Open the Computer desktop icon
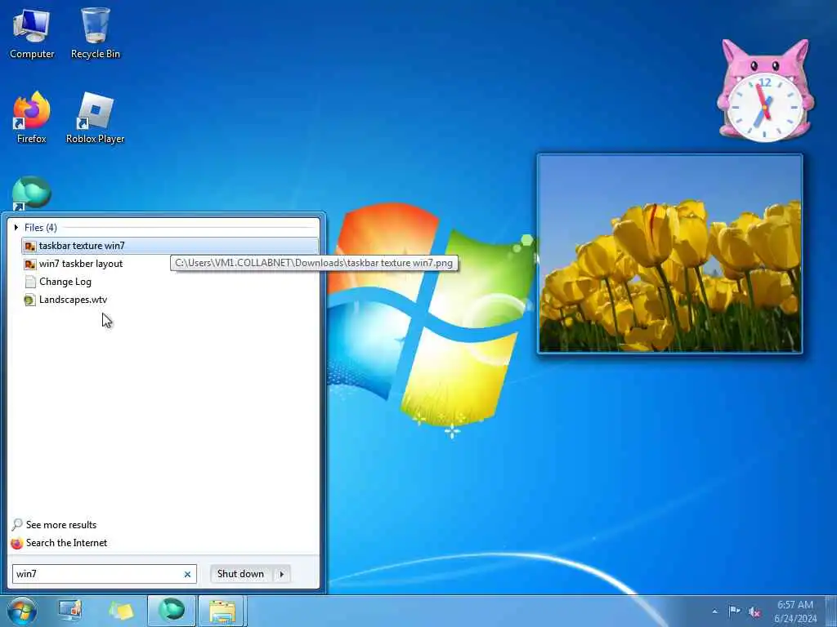 32,33
